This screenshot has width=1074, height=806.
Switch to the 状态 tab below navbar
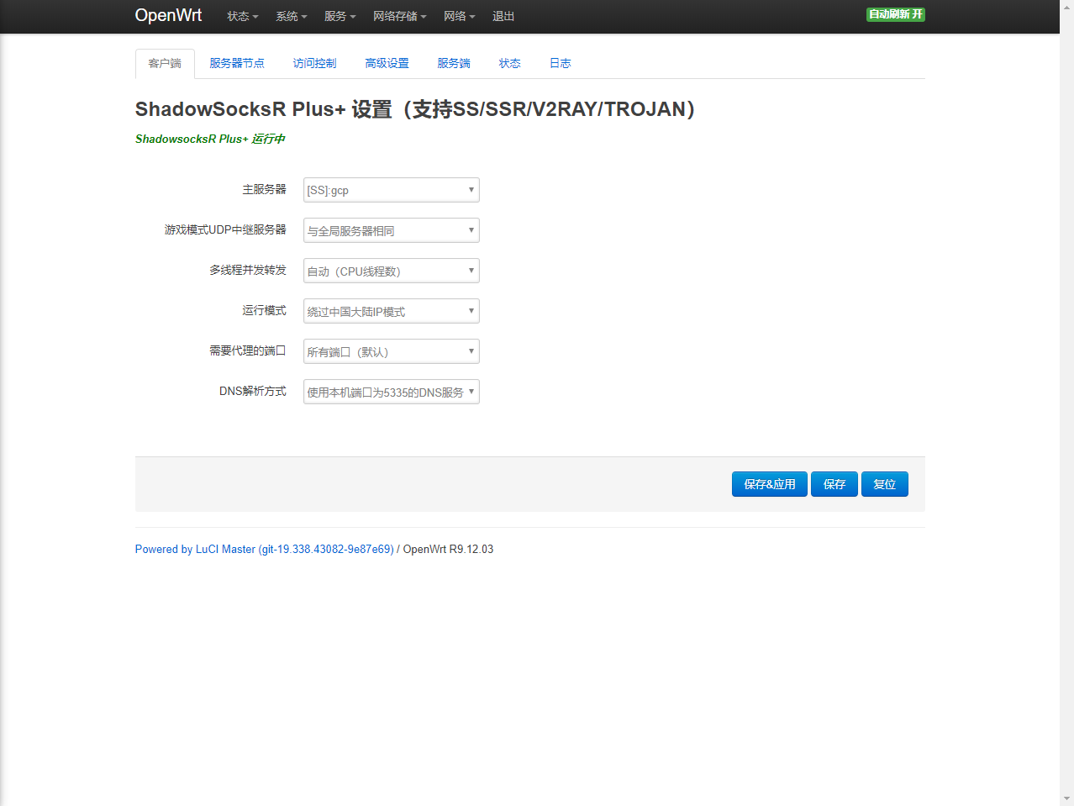pos(509,63)
